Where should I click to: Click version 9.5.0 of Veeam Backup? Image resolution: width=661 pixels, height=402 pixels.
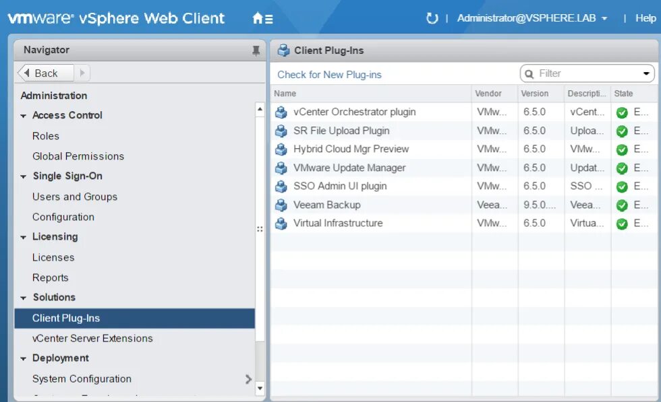pos(539,205)
